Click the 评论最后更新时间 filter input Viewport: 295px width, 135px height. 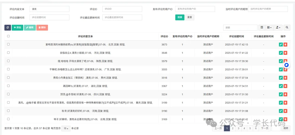[122, 17]
